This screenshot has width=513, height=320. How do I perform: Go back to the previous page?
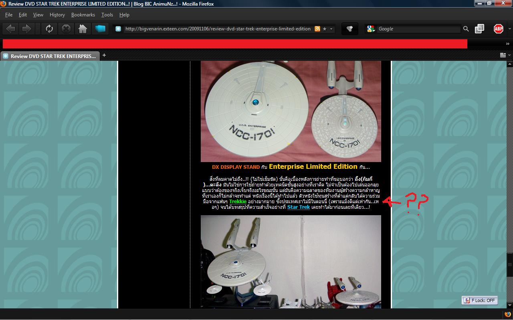point(11,29)
